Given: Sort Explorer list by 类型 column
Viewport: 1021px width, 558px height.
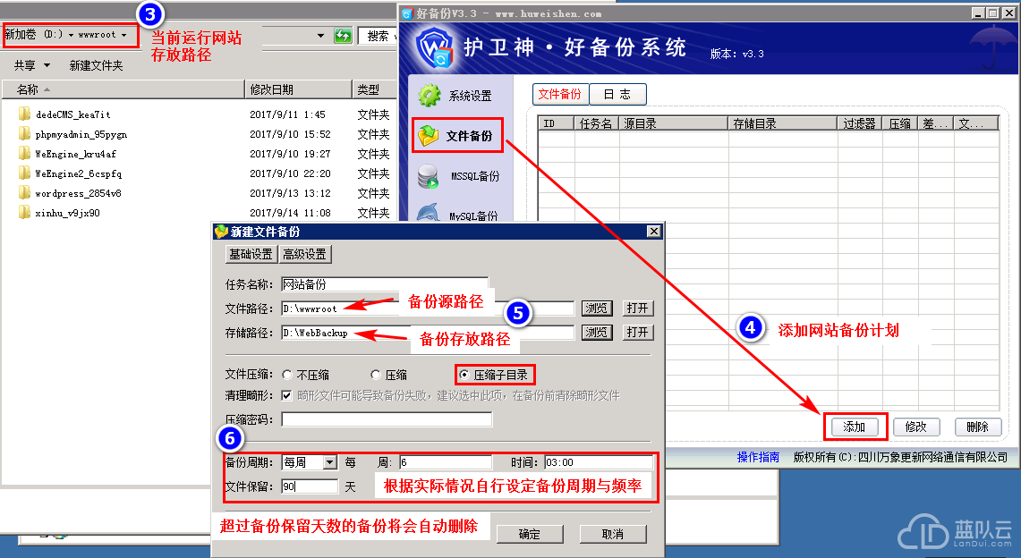Looking at the screenshot, I should (x=374, y=89).
